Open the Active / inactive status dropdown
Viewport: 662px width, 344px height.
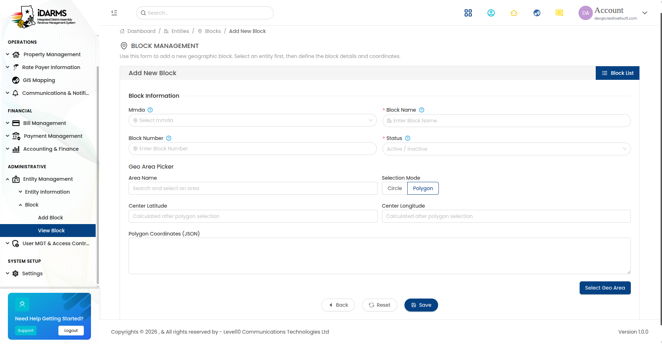507,149
